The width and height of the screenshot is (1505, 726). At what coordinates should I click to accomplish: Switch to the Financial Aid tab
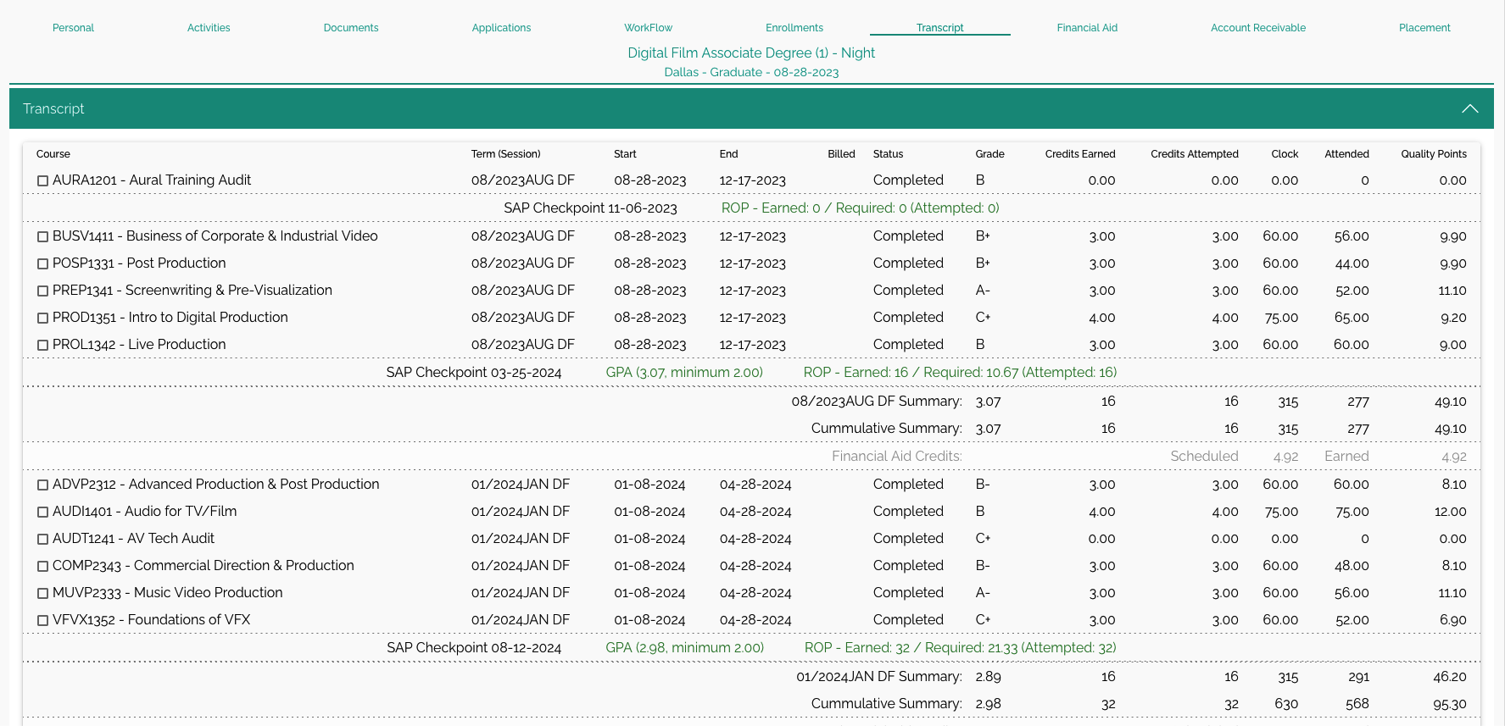click(1086, 28)
